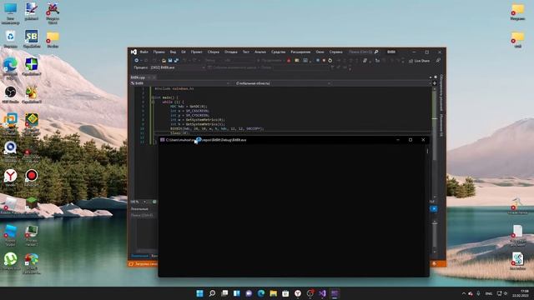Select the SB desktop shortcut icon
534x300 pixels.
click(x=32, y=39)
